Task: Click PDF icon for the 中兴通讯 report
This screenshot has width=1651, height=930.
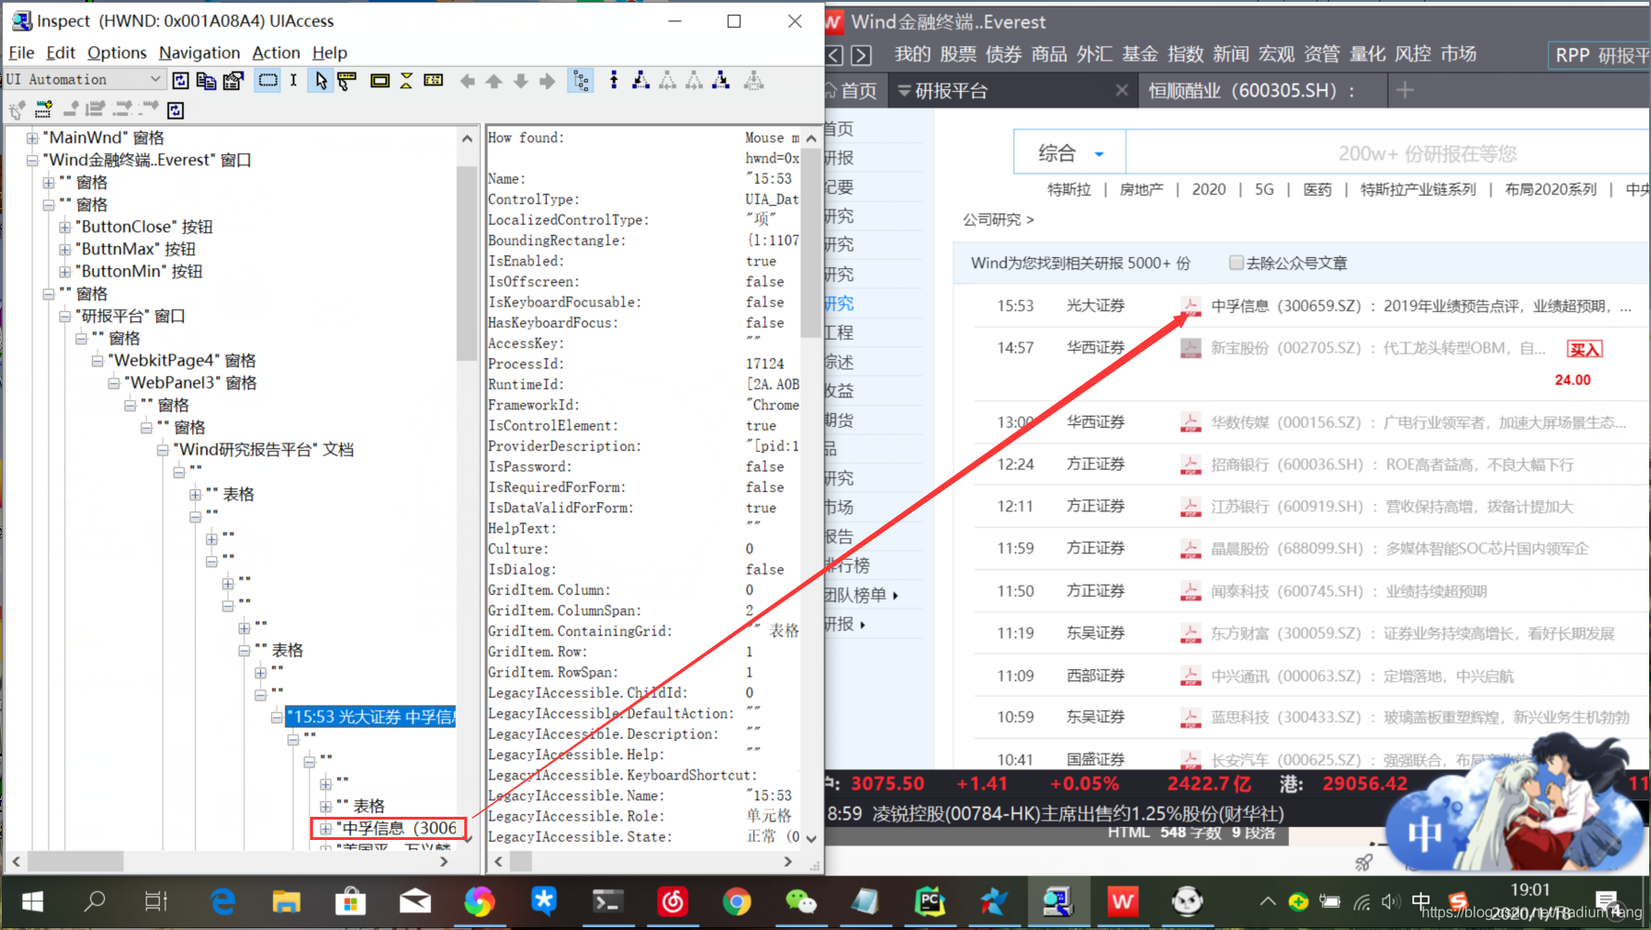Action: [1189, 676]
